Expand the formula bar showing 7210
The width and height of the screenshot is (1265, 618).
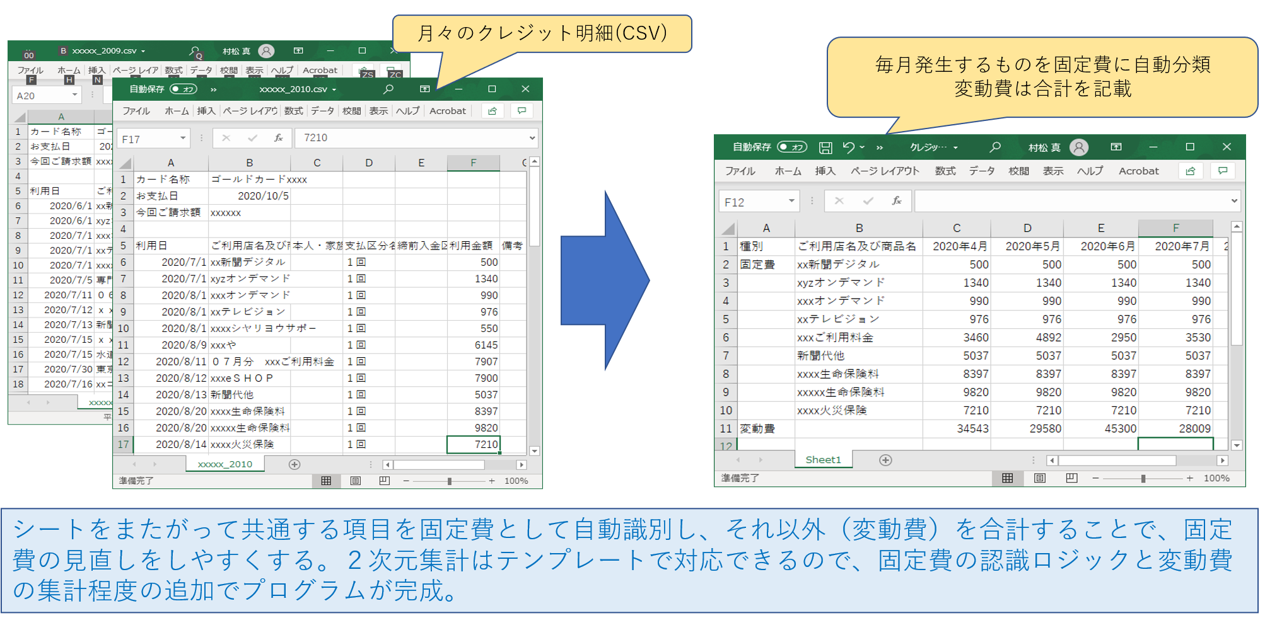pyautogui.click(x=532, y=138)
